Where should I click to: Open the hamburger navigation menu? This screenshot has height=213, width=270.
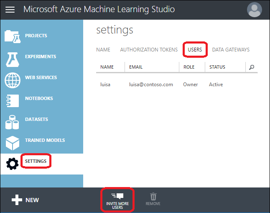[x=10, y=10]
